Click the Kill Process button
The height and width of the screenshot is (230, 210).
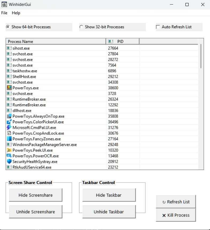(176, 215)
